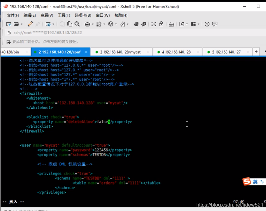
Task: Switch to tab 4 192.168.140.128
Action: 177,52
